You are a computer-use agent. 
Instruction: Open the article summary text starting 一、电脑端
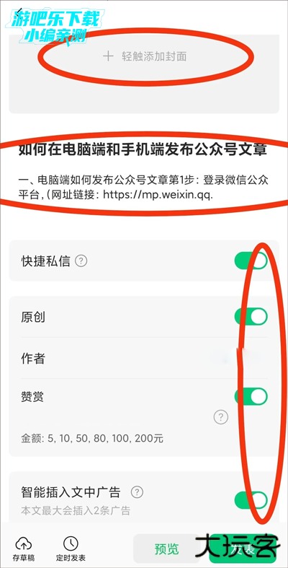[x=143, y=187]
